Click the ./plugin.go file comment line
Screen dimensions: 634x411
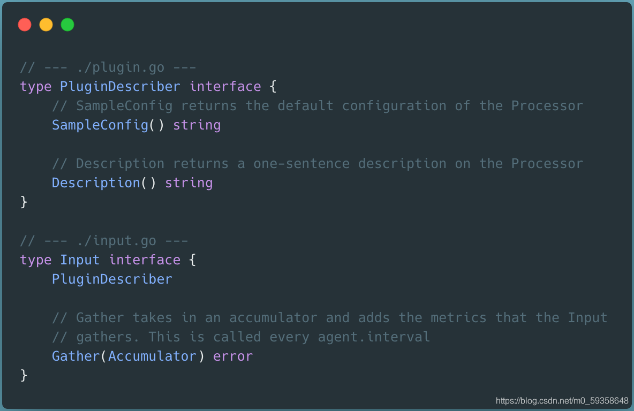(108, 67)
